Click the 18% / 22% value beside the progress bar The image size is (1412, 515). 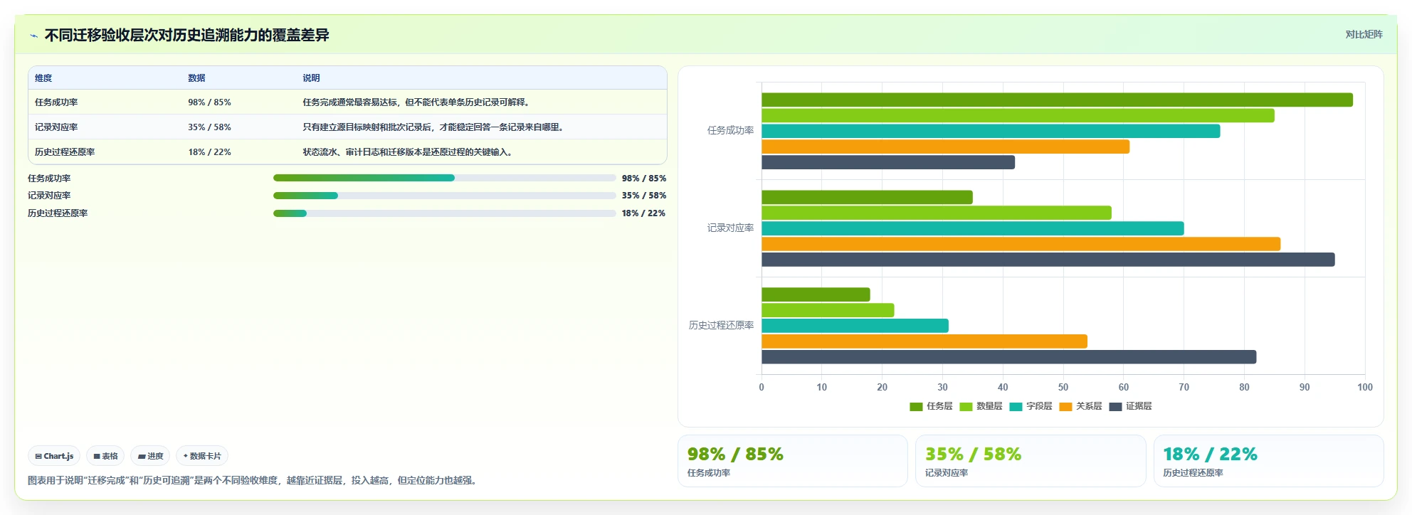pyautogui.click(x=644, y=213)
